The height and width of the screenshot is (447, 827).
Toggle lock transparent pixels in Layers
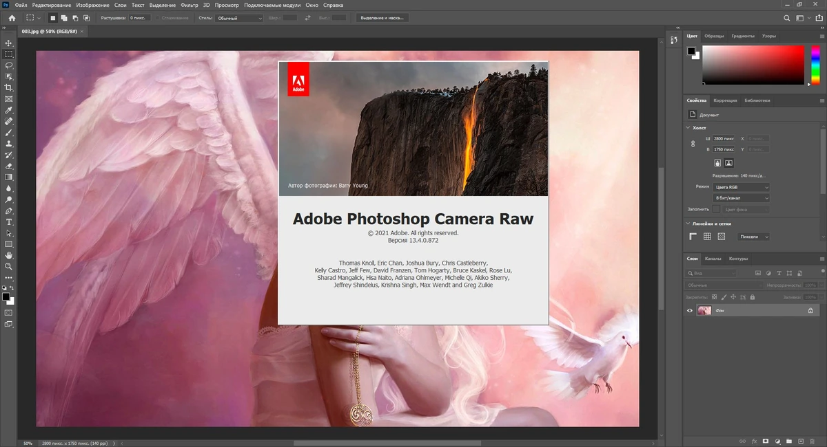pos(714,298)
